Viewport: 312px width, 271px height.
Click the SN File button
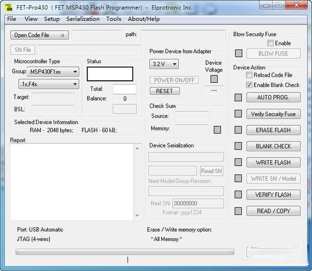(x=23, y=50)
